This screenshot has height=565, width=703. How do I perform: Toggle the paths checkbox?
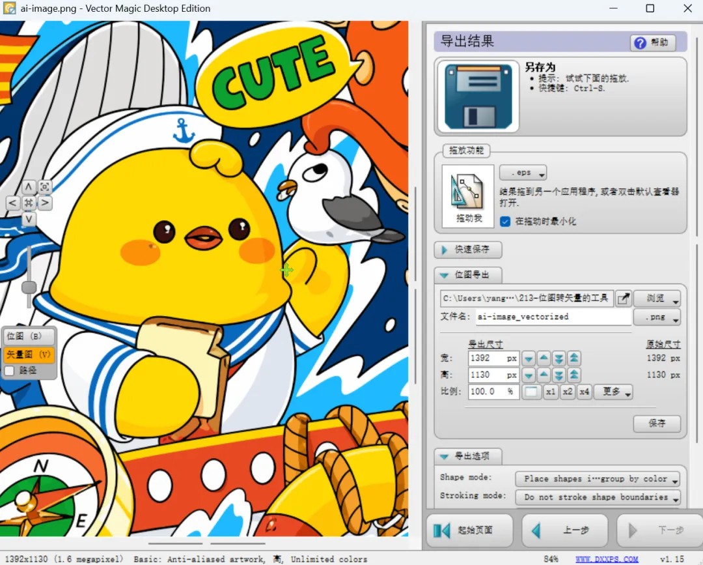[x=9, y=371]
